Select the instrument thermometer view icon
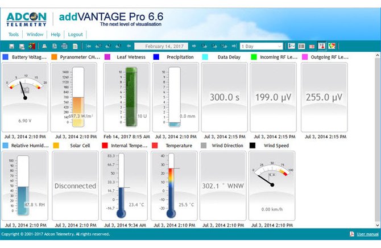The height and width of the screenshot is (248, 381). click(x=322, y=46)
